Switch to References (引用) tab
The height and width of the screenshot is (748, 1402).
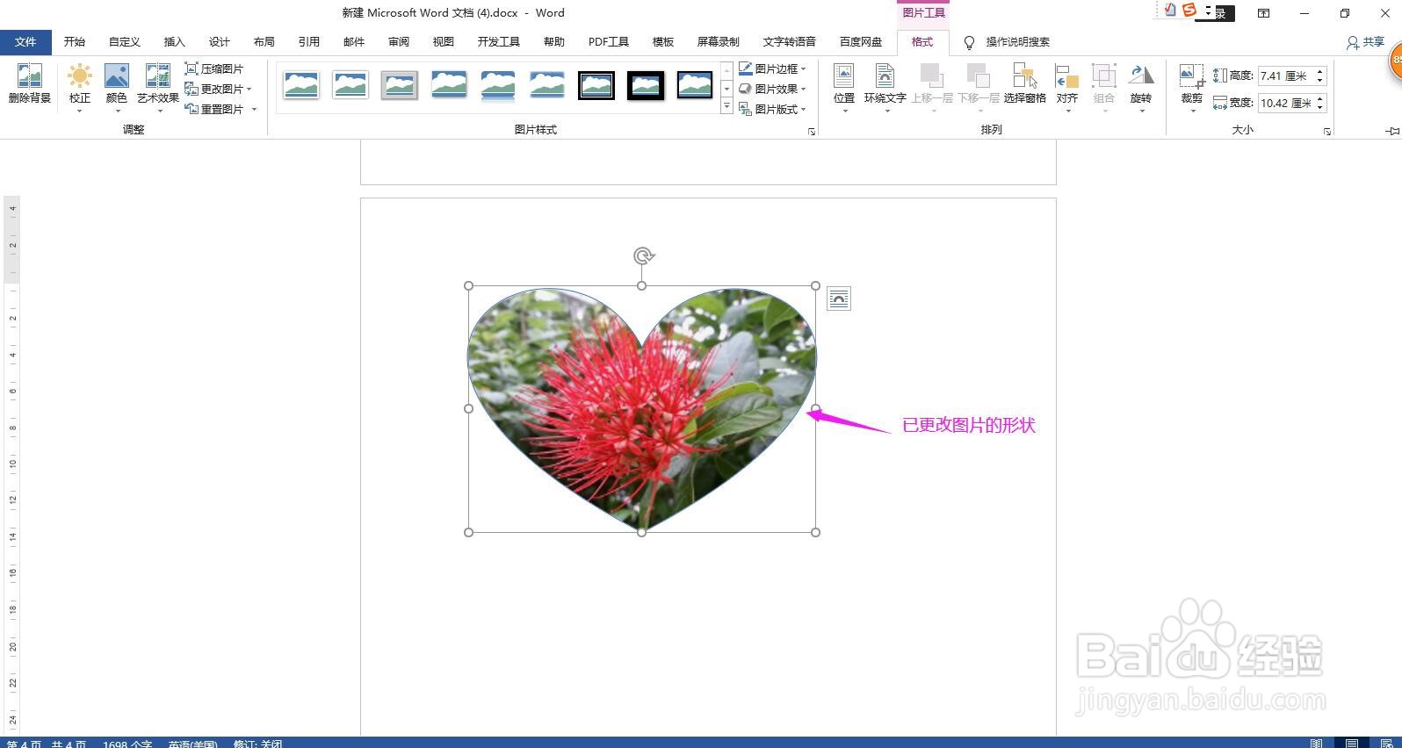(x=309, y=42)
